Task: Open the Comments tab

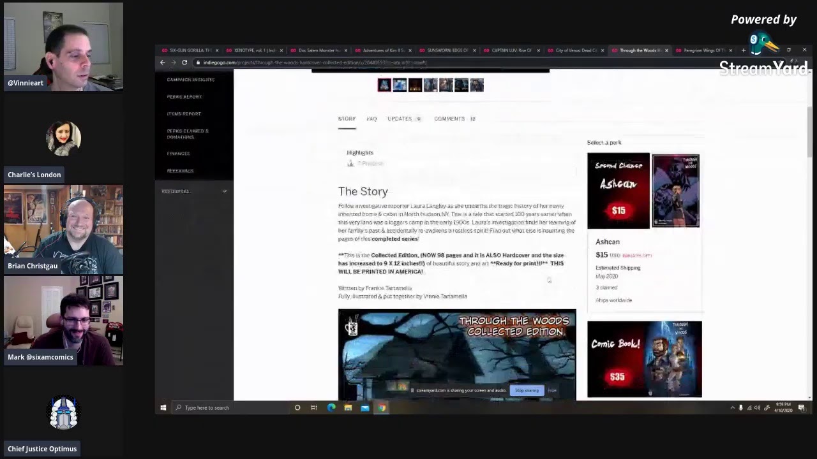Action: pos(449,119)
